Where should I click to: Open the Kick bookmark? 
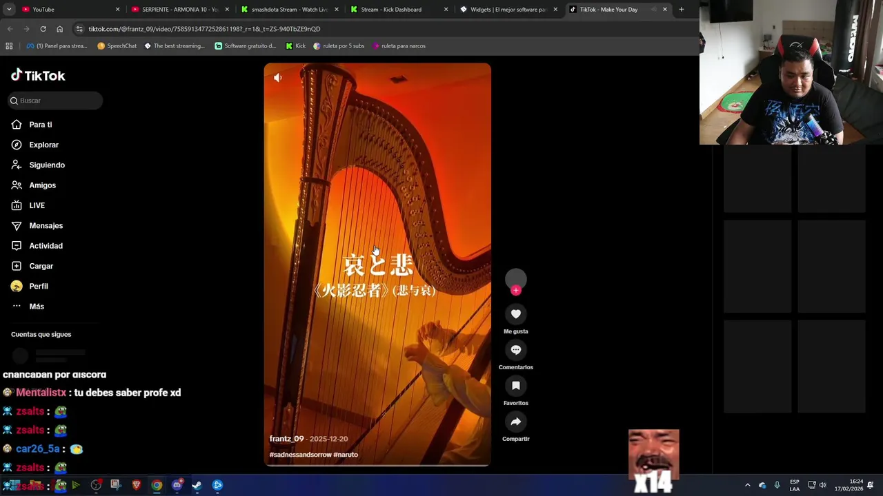click(295, 46)
